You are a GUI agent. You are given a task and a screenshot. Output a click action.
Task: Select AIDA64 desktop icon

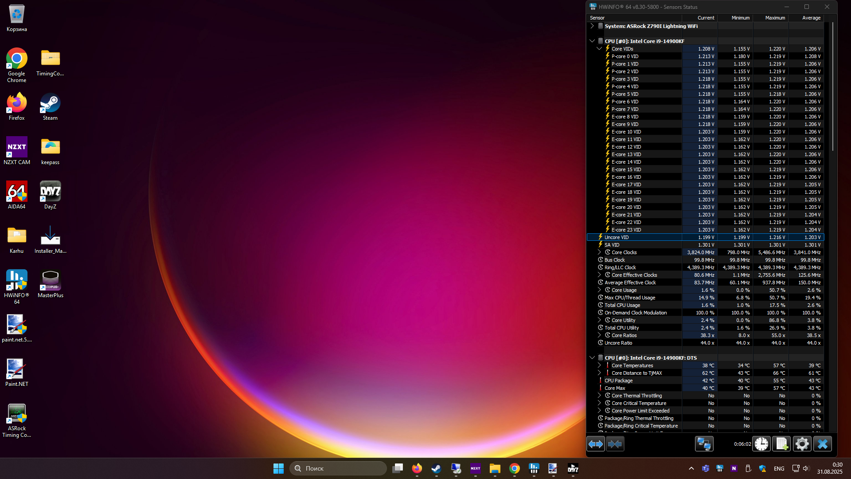click(x=17, y=196)
